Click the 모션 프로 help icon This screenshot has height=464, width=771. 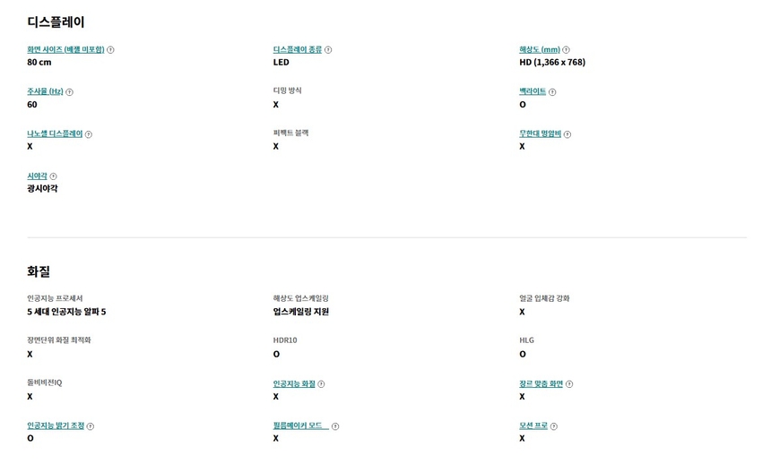tap(555, 426)
